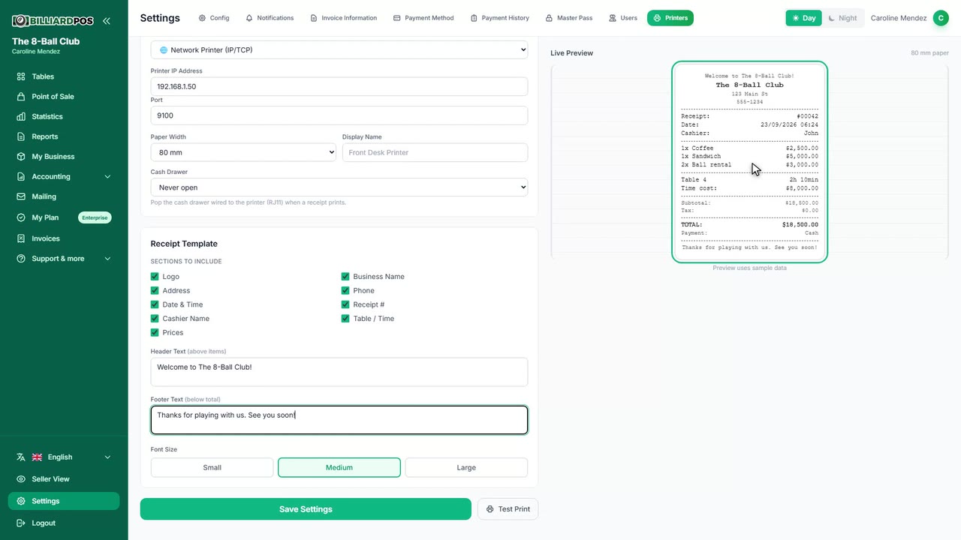Toggle the Date & Time checkbox
The width and height of the screenshot is (961, 540).
(155, 304)
